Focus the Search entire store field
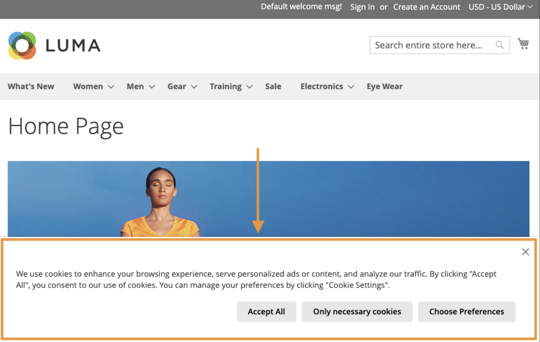Image resolution: width=540 pixels, height=342 pixels. 440,45
